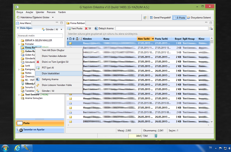Run garbage collector trash icon
Image resolution: width=231 pixels, height=152 pixels.
point(156,136)
